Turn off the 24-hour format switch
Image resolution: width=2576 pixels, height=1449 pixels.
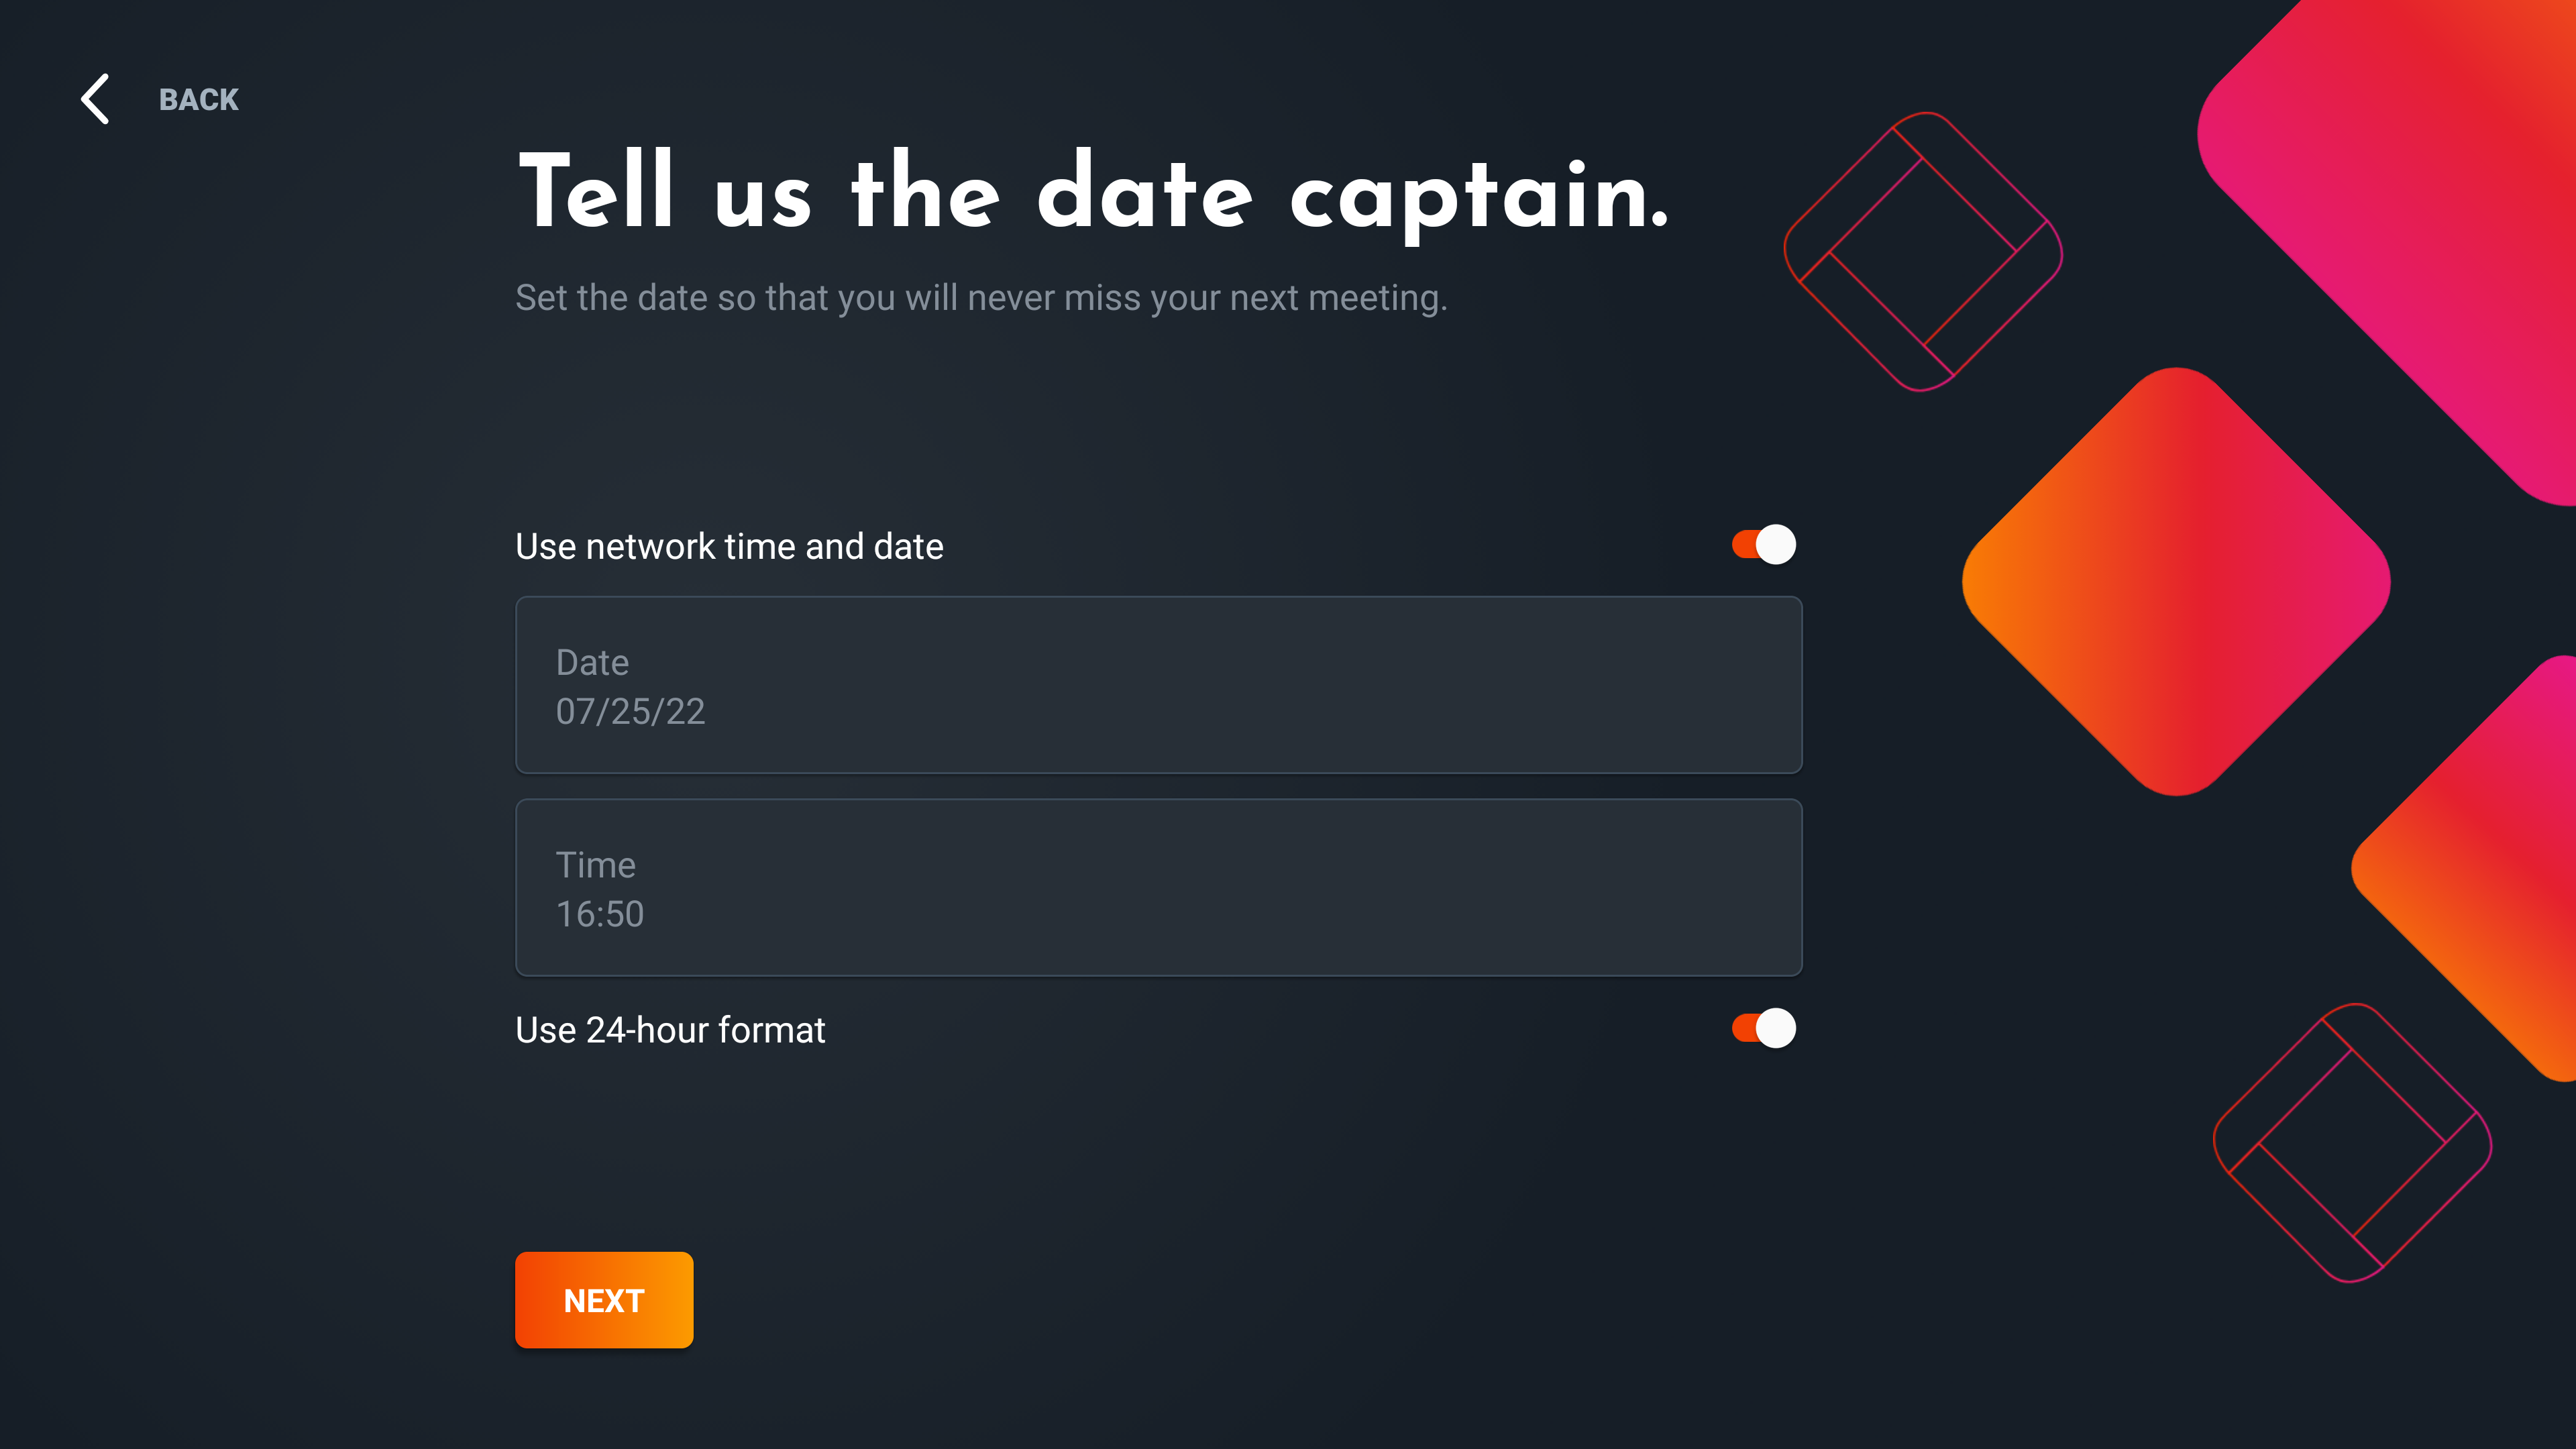click(x=1764, y=1029)
